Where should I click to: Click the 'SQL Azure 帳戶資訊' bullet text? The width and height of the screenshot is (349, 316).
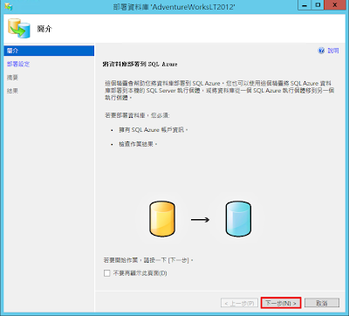pos(154,130)
